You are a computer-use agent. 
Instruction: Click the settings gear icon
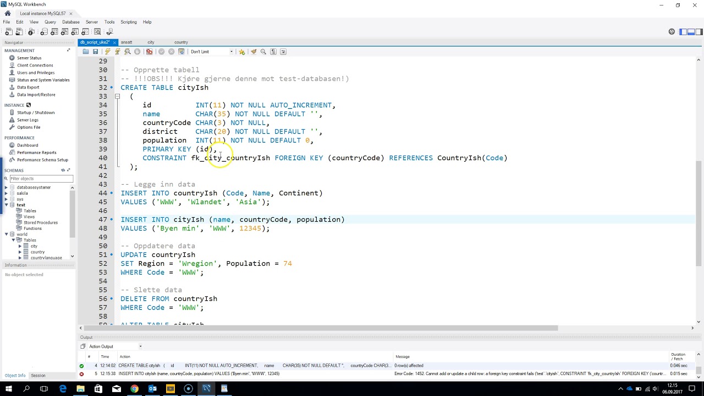pyautogui.click(x=672, y=32)
